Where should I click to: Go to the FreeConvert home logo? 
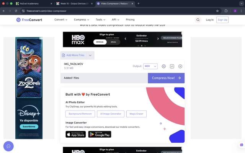pos(29,20)
